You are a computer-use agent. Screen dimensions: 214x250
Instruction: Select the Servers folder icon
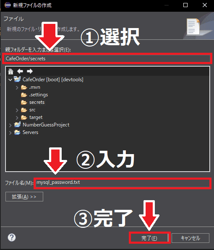(17, 132)
